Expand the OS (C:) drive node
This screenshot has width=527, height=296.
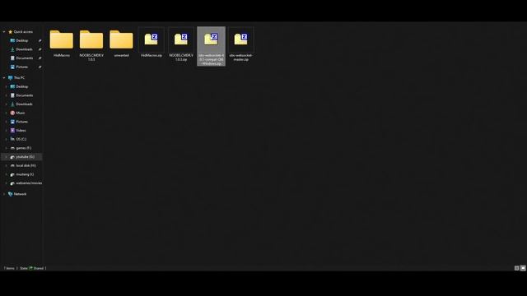click(x=6, y=139)
